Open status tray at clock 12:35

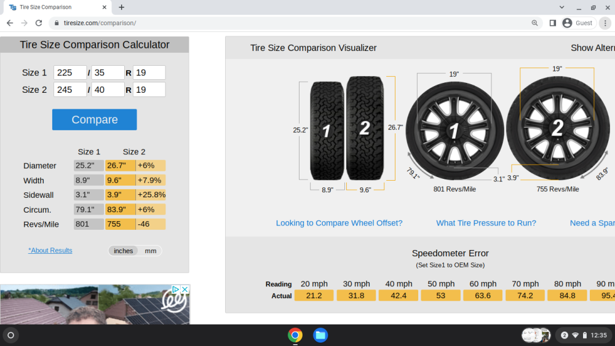point(598,336)
